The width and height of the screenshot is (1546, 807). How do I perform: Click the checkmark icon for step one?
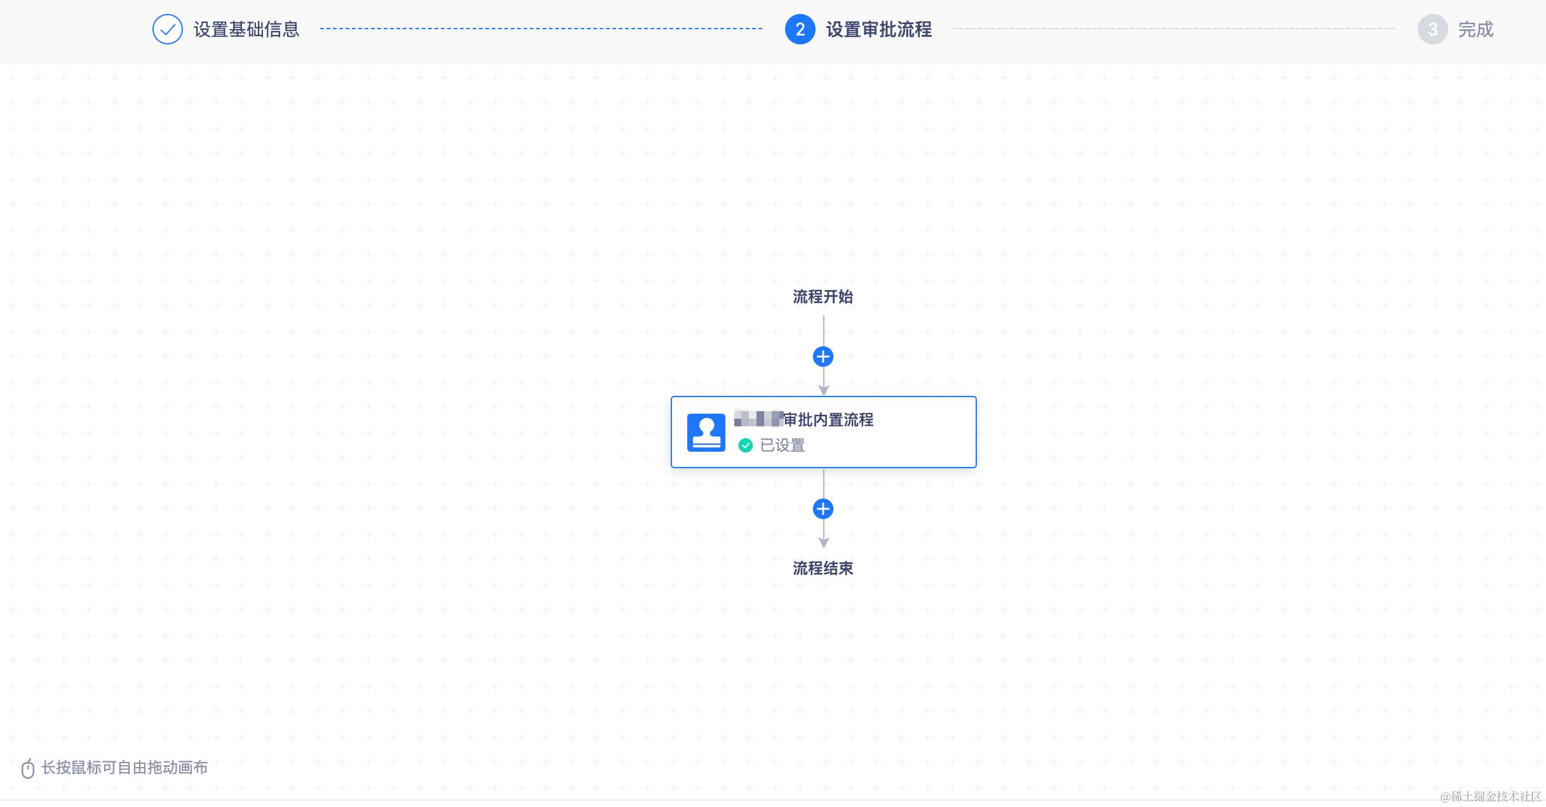click(x=168, y=29)
